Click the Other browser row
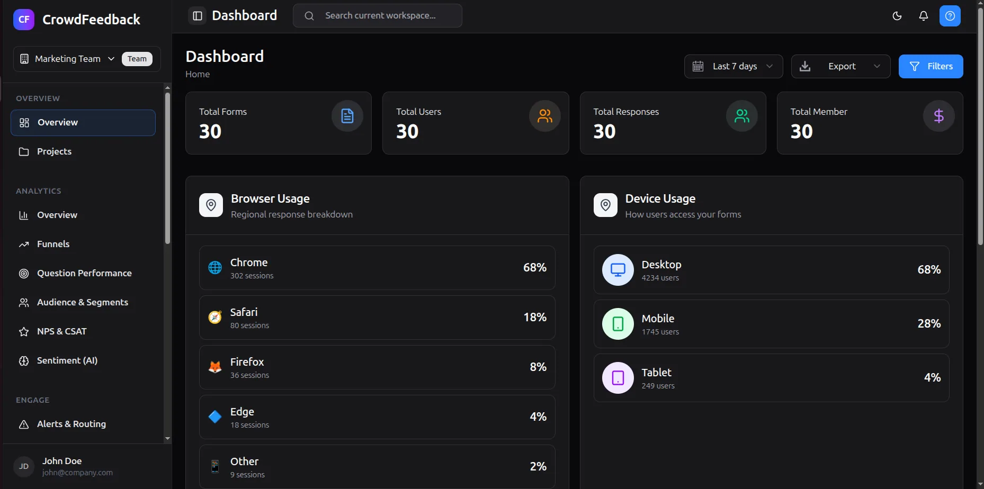This screenshot has width=984, height=489. (377, 467)
